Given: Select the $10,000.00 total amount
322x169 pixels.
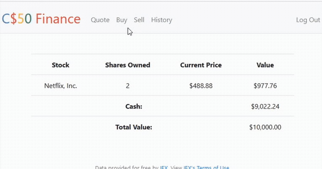Looking at the screenshot, I should (265, 127).
